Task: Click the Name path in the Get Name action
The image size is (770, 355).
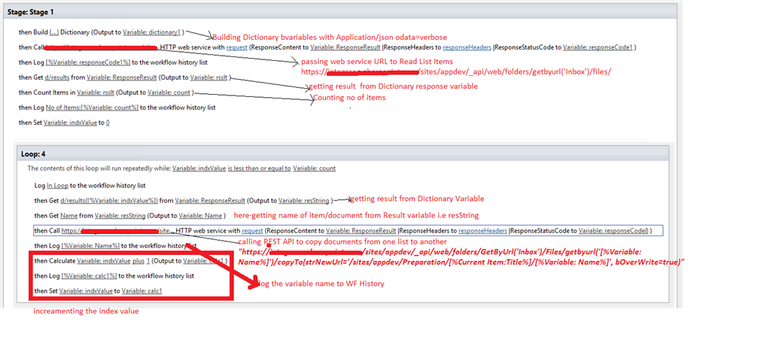Action: 68,216
